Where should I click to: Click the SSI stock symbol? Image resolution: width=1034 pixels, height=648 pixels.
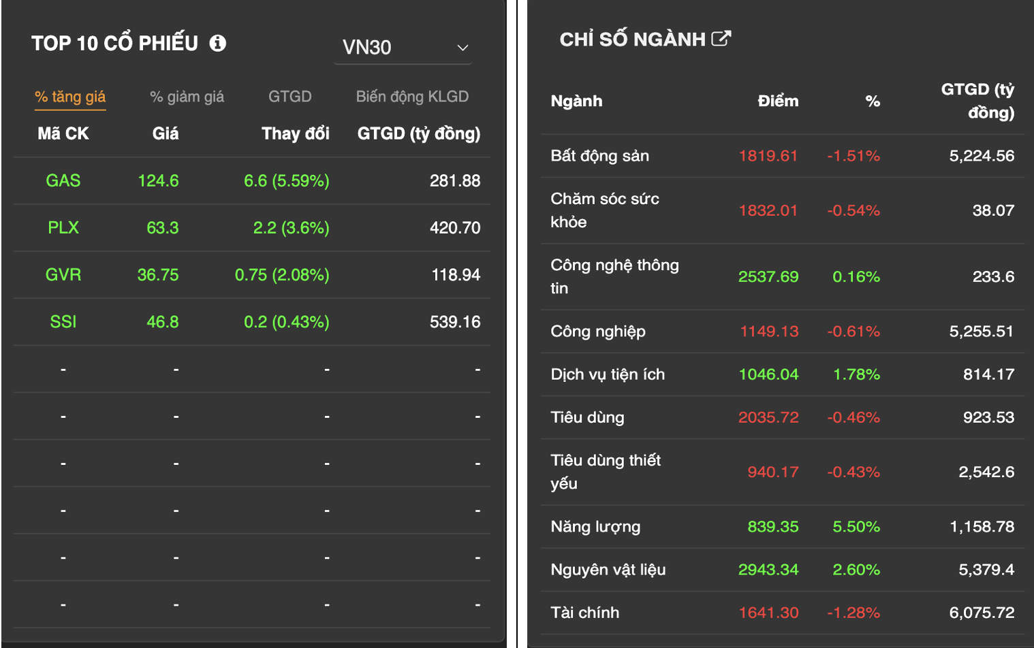63,322
